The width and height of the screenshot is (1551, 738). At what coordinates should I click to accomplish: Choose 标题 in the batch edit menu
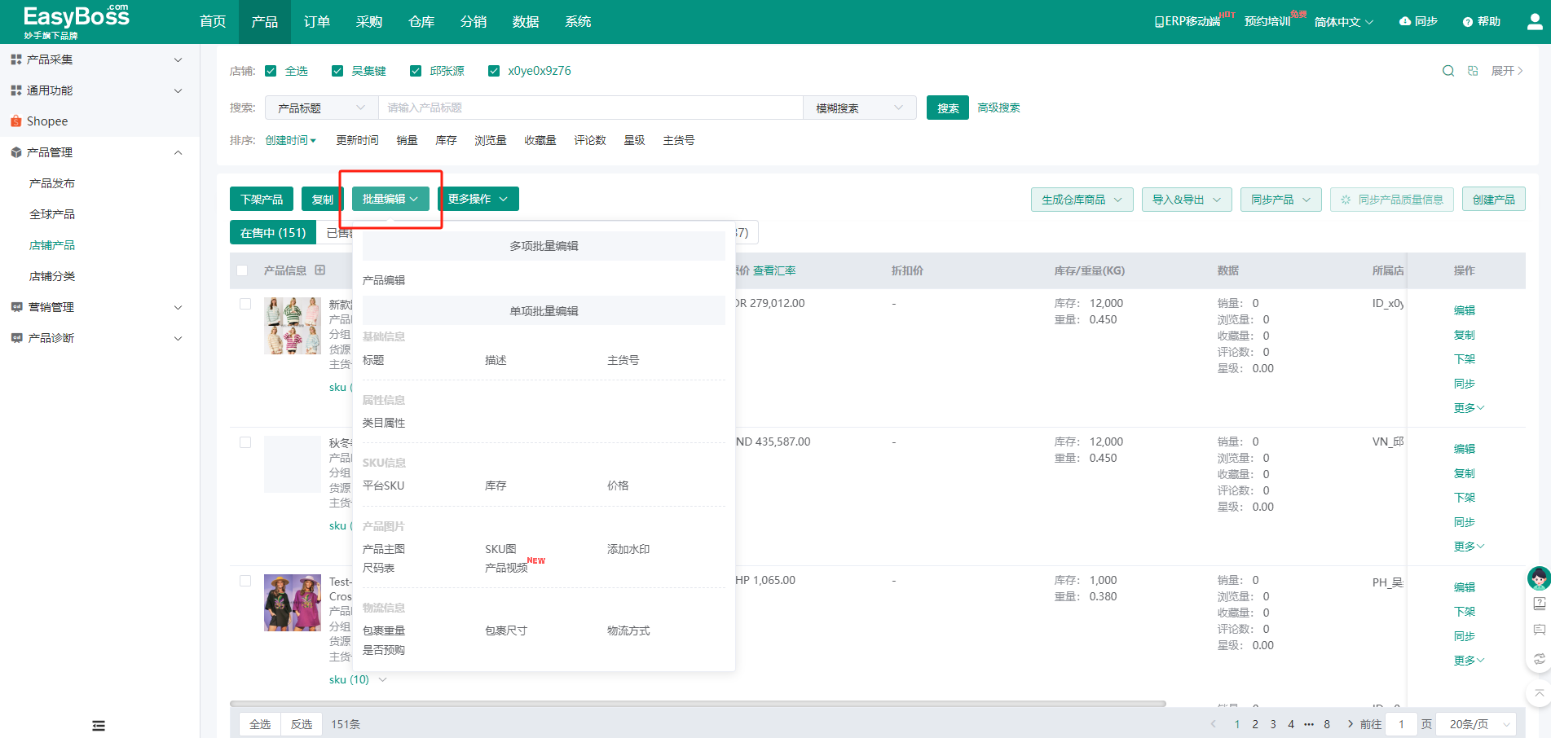373,360
